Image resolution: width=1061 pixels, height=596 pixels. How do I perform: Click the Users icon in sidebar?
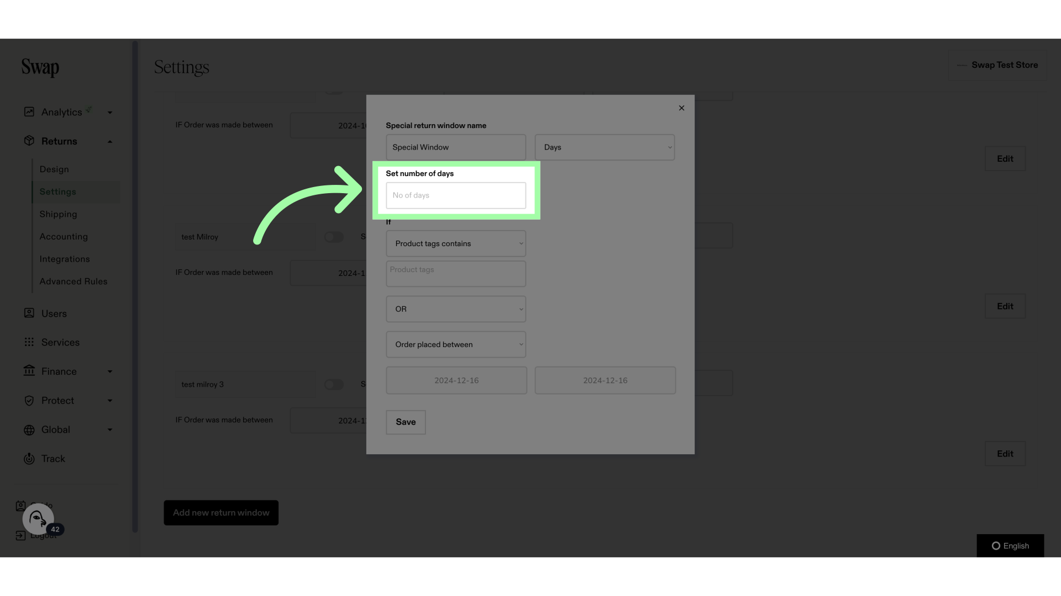click(x=29, y=313)
